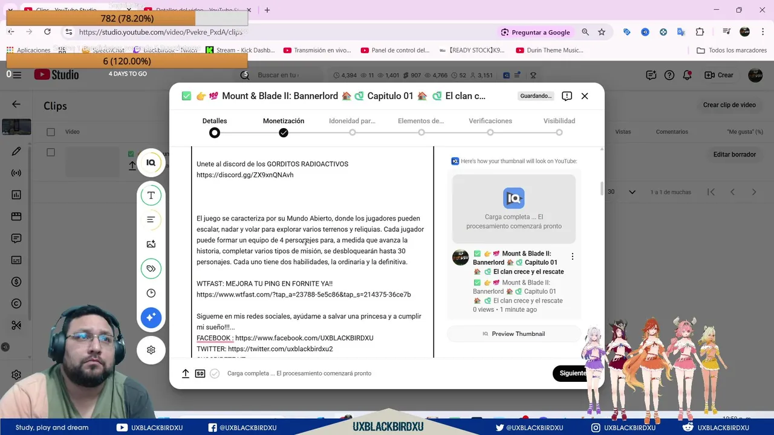Click the browser address bar URL
The height and width of the screenshot is (435, 774).
point(161,32)
